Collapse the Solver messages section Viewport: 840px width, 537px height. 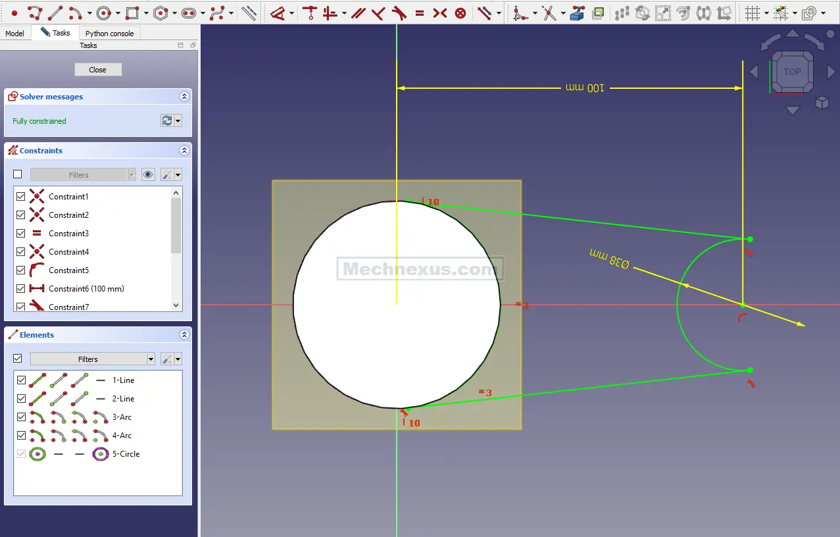pyautogui.click(x=184, y=97)
